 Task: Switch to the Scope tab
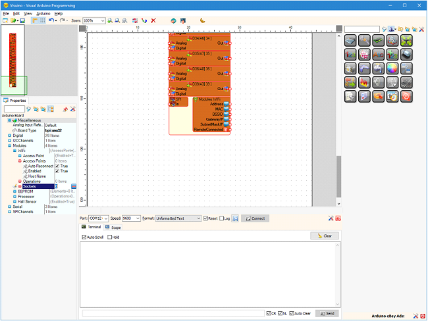click(113, 228)
